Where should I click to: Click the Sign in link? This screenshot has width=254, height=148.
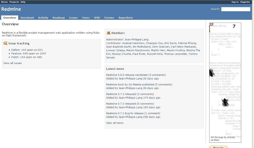coord(235,2)
